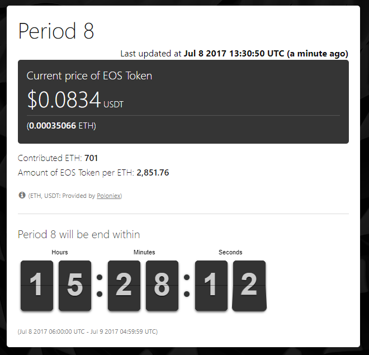Click the hours ones flip digit 5

pyautogui.click(x=74, y=285)
